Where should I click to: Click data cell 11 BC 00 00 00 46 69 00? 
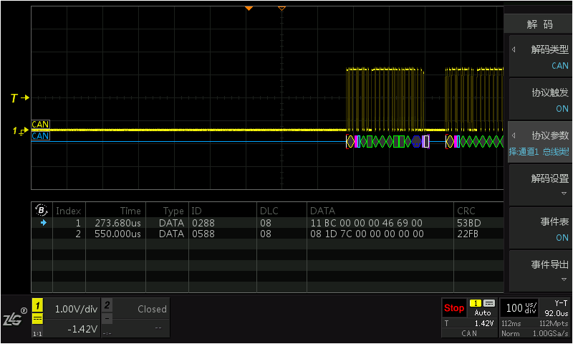[367, 223]
